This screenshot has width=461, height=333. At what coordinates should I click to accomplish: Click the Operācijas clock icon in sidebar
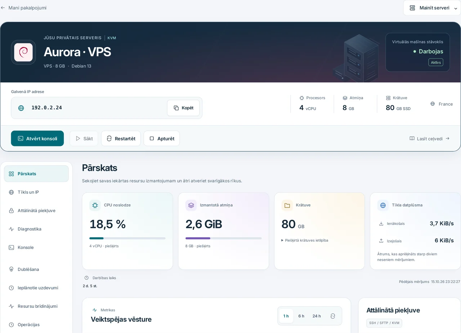(x=11, y=324)
